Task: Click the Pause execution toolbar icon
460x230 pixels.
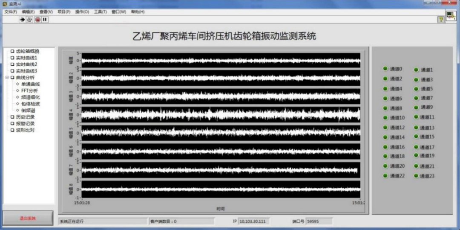Action: 45,20
